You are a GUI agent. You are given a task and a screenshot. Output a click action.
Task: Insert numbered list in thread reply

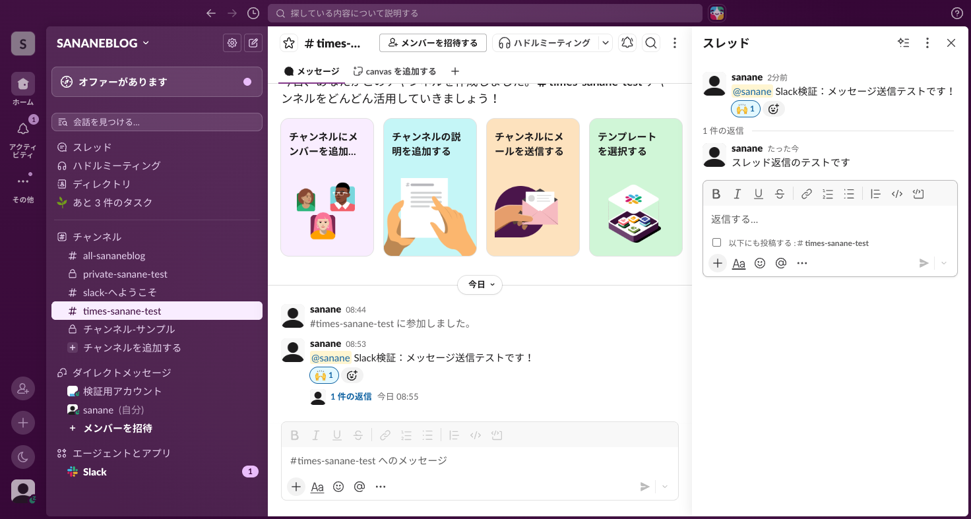(x=828, y=194)
